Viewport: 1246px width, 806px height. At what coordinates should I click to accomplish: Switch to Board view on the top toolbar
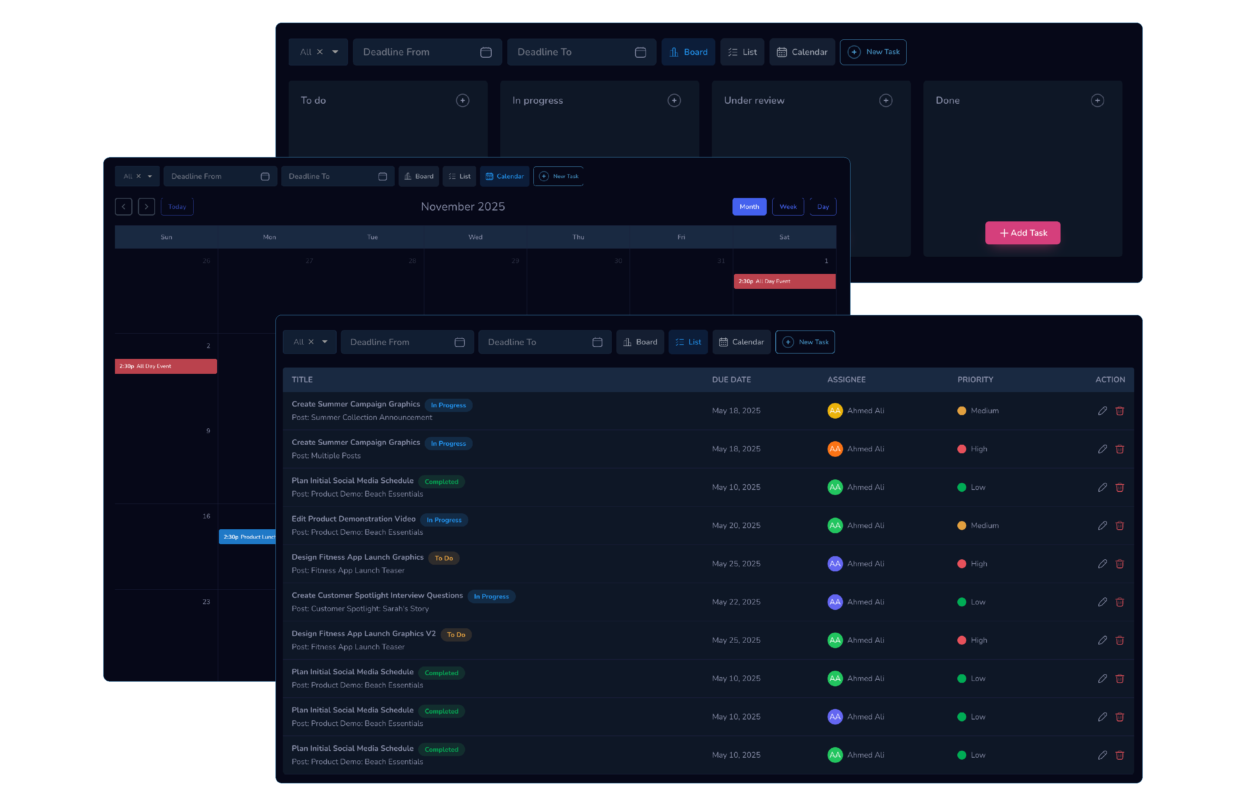click(x=688, y=52)
